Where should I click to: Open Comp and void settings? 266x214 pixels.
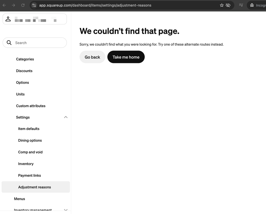pos(30,152)
